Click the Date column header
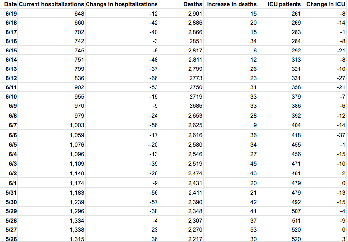The image size is (348, 242). pos(10,4)
